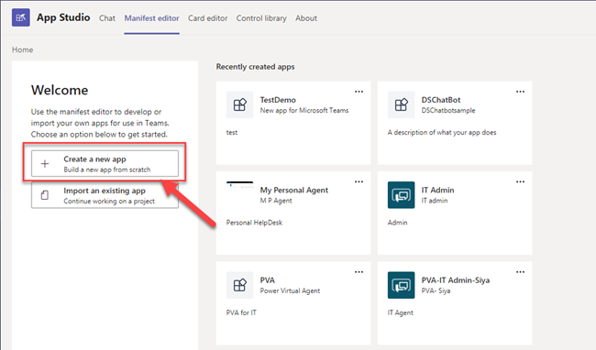This screenshot has width=596, height=350.
Task: Click the 'PVA- Siya' subtitle
Action: tap(436, 290)
